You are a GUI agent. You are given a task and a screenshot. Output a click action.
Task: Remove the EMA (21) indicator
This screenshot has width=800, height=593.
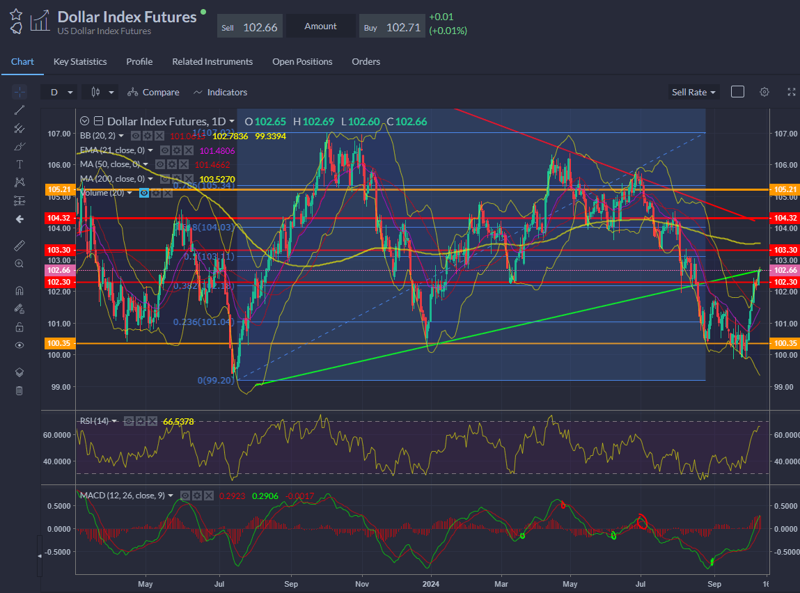(x=189, y=150)
